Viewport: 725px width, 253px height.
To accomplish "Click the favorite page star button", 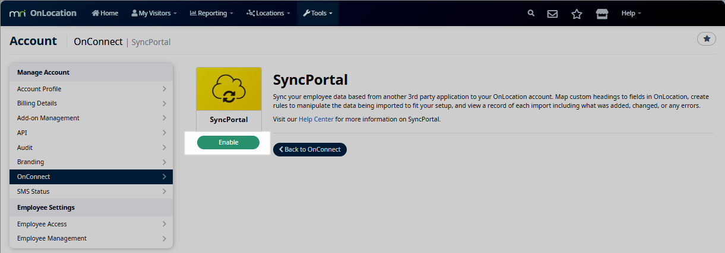I will pyautogui.click(x=706, y=39).
